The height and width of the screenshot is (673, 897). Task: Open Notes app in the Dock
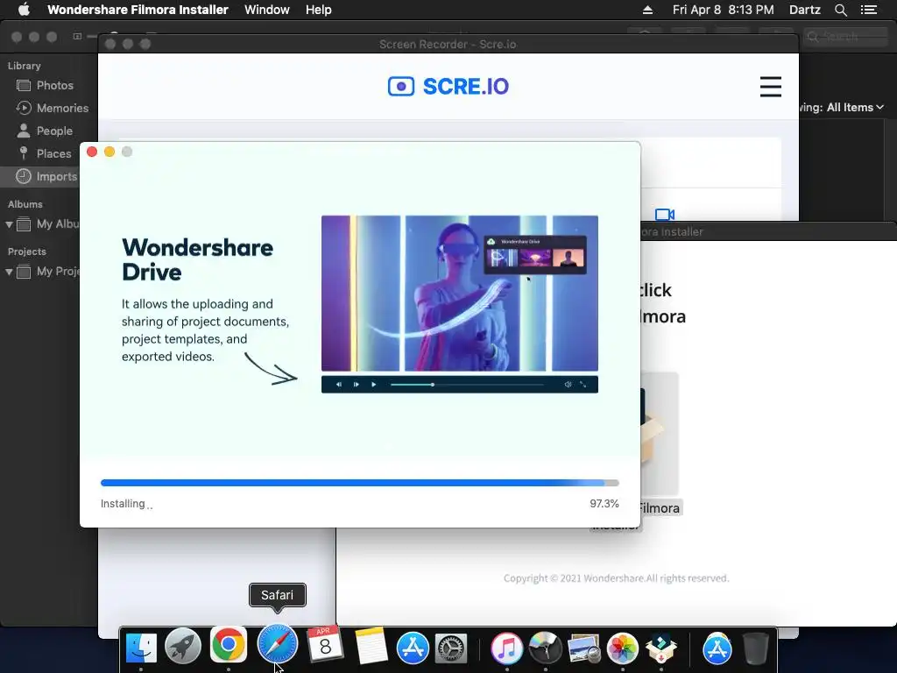371,647
